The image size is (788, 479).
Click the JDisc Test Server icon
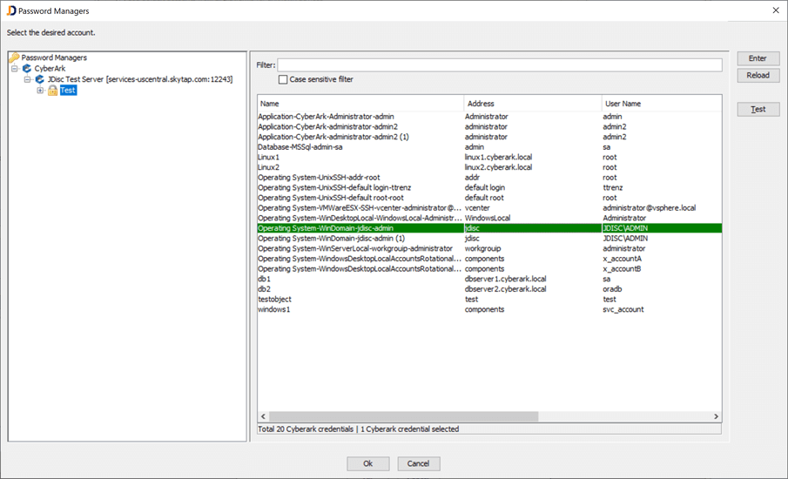(x=40, y=79)
